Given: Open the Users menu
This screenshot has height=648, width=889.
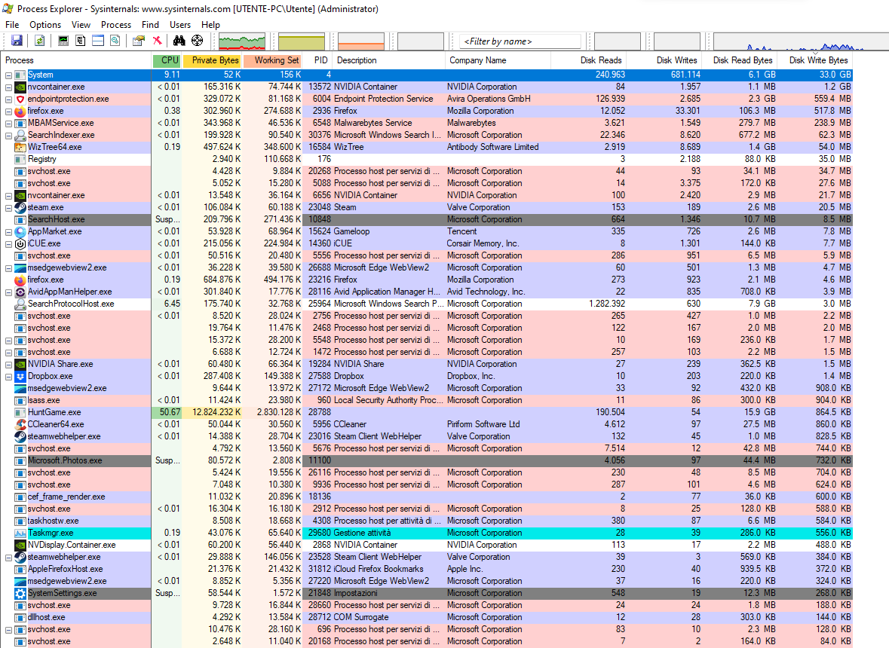Looking at the screenshot, I should (x=180, y=25).
